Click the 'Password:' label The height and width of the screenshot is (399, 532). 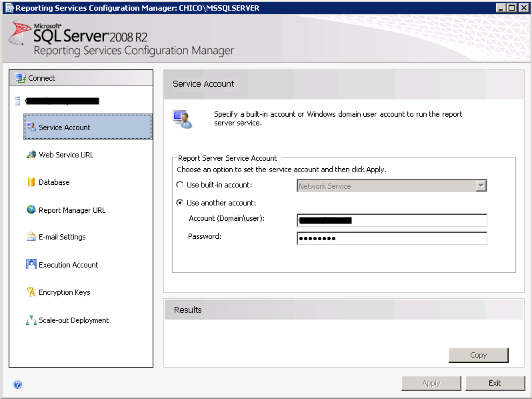pos(205,236)
